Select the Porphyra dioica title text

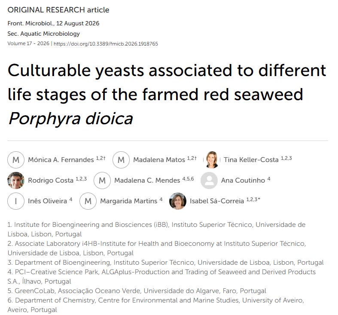pyautogui.click(x=70, y=119)
